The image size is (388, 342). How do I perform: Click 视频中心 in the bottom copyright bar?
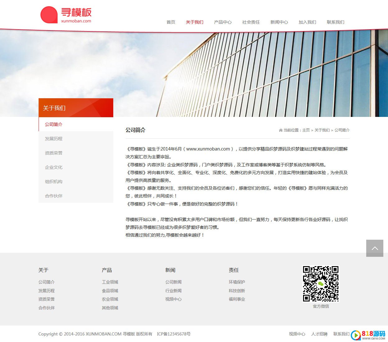click(297, 334)
